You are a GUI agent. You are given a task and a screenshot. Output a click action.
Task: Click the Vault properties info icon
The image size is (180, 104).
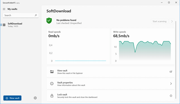(x=52, y=84)
